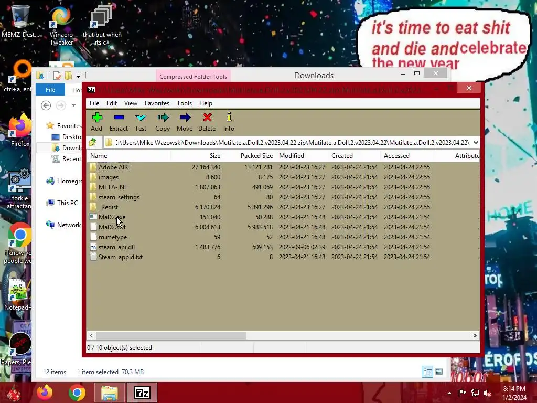Click the Recycle Bin desktop icon

[20, 21]
